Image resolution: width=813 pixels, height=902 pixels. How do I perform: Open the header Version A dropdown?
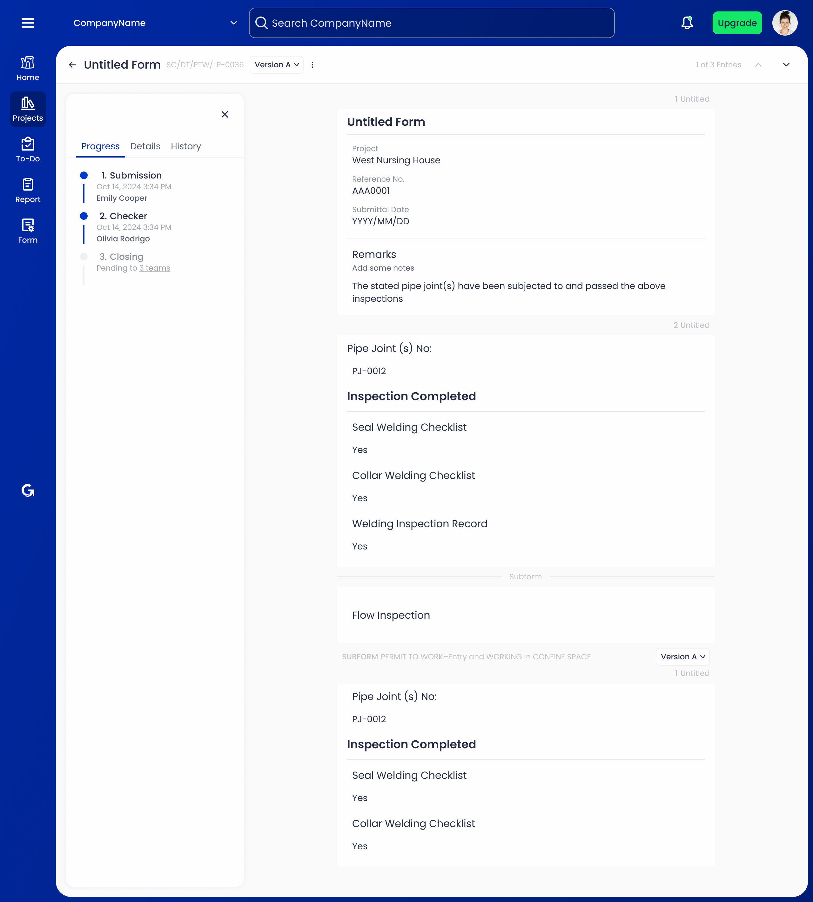(277, 65)
